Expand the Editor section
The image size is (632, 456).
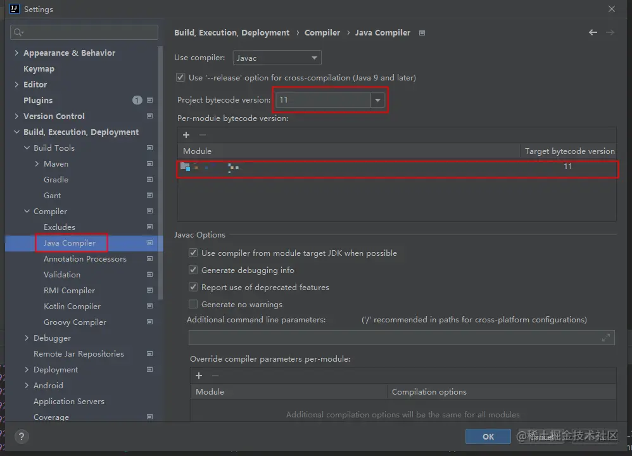(x=16, y=84)
